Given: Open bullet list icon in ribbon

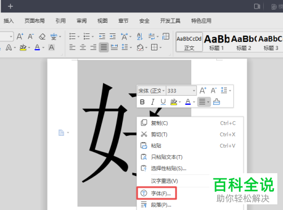Looking at the screenshot, I should [x=72, y=36].
